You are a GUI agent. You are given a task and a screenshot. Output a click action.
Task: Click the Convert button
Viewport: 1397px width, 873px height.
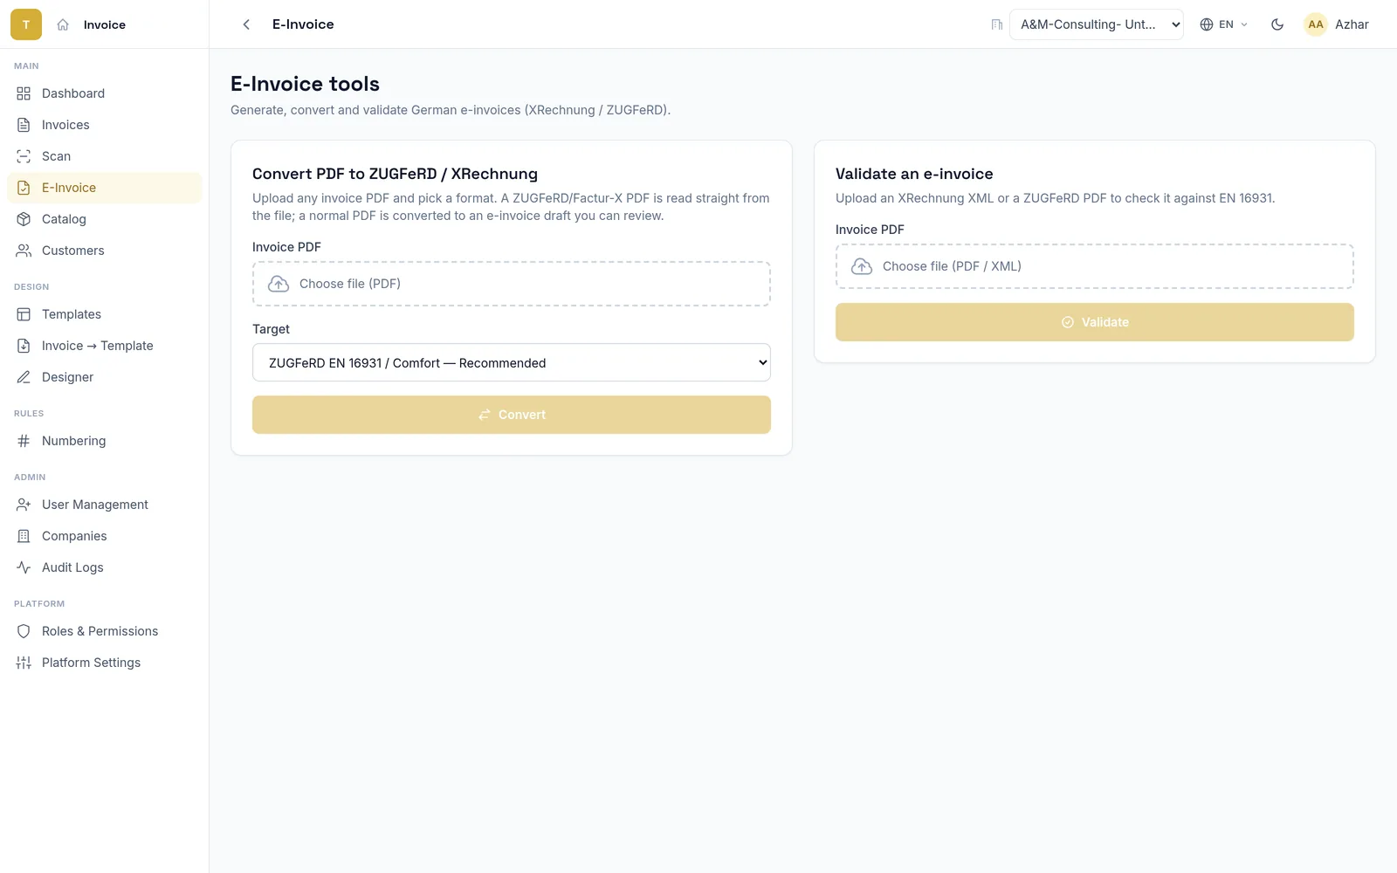point(512,415)
